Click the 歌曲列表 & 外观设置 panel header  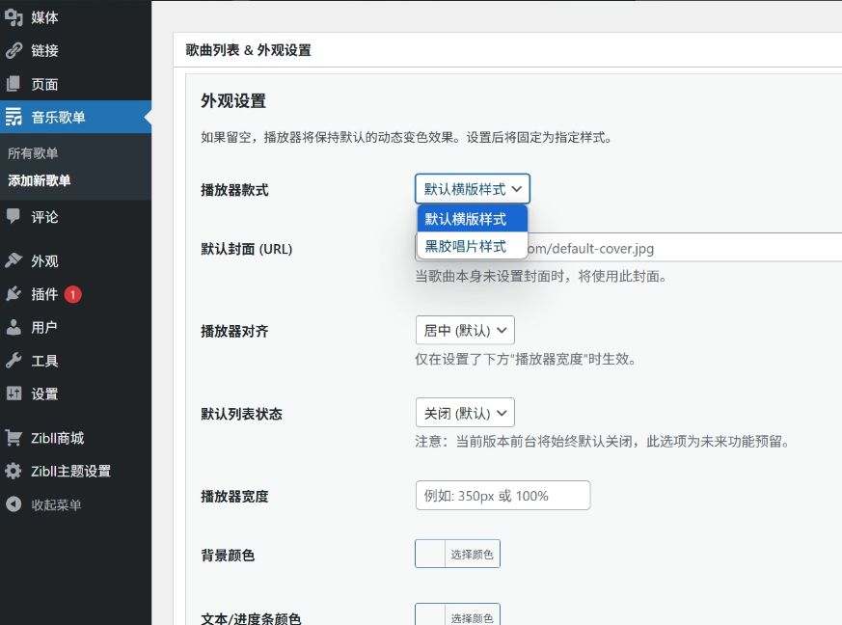coord(507,50)
